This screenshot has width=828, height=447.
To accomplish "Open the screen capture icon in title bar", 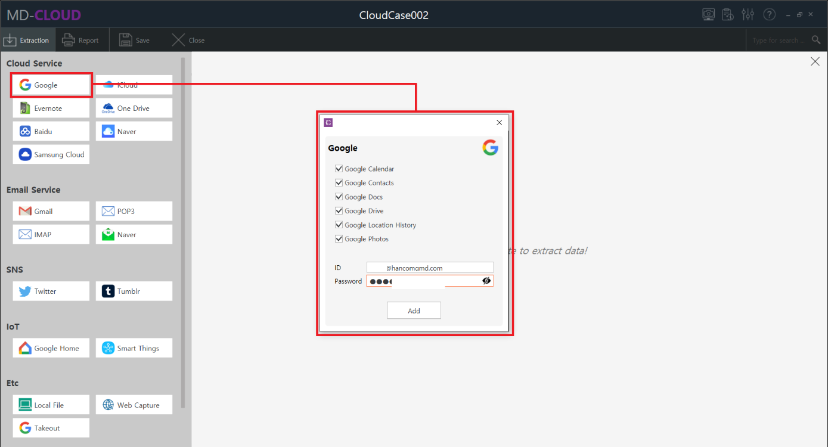I will click(x=708, y=14).
